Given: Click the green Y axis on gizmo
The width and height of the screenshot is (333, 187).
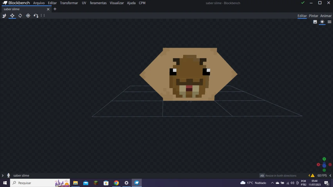Looking at the screenshot, I should 324,159.
